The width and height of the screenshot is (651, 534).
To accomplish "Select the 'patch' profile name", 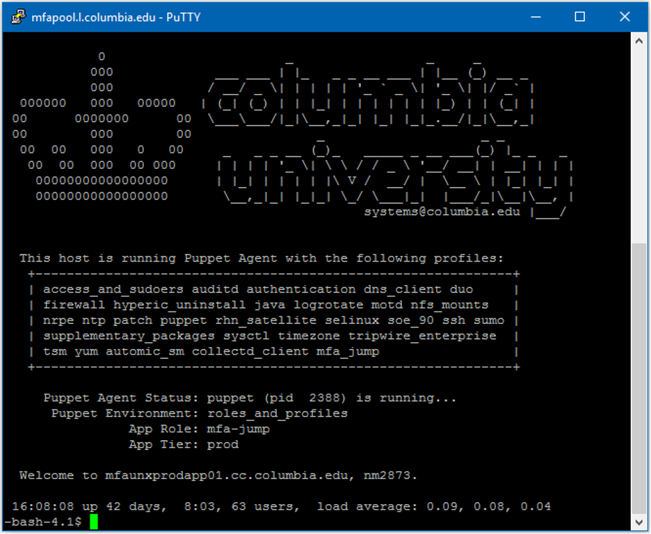I will pyautogui.click(x=133, y=321).
